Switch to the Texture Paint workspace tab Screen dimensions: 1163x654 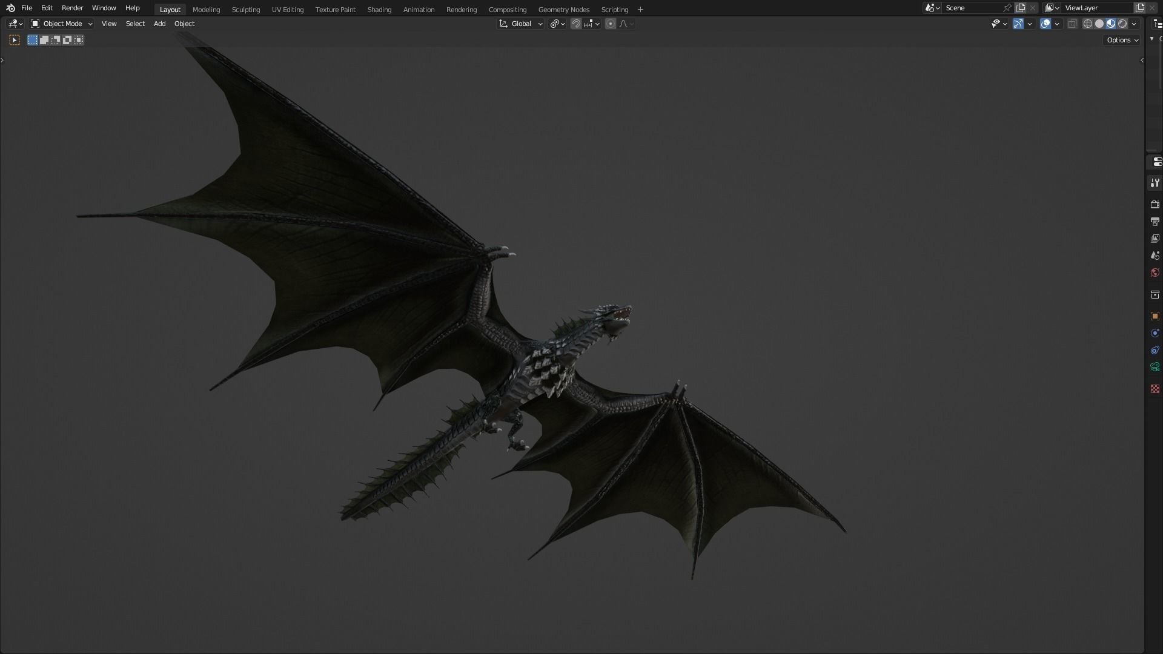tap(335, 10)
